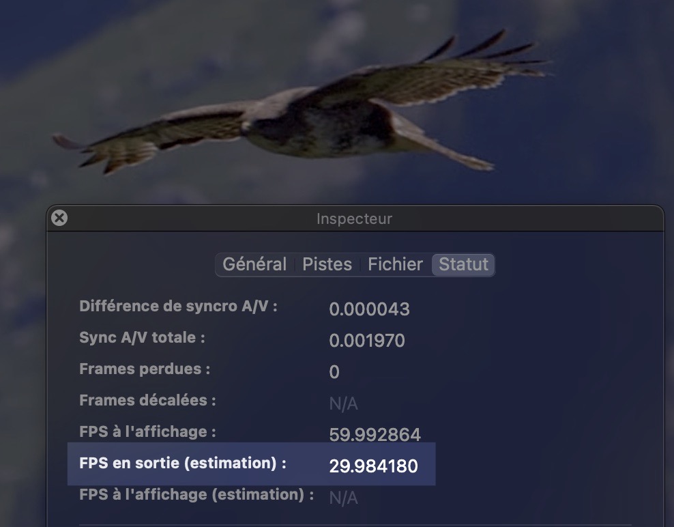
Task: Click the Statut tab
Action: [x=463, y=264]
